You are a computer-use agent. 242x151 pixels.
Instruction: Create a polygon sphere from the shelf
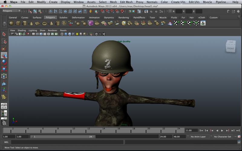[x=11, y=23]
